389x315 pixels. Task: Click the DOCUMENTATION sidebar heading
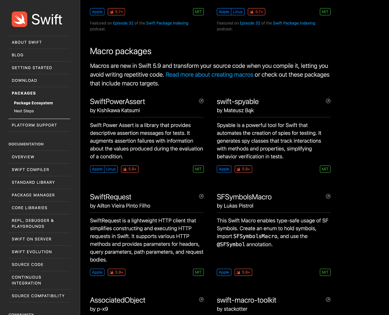[26, 144]
